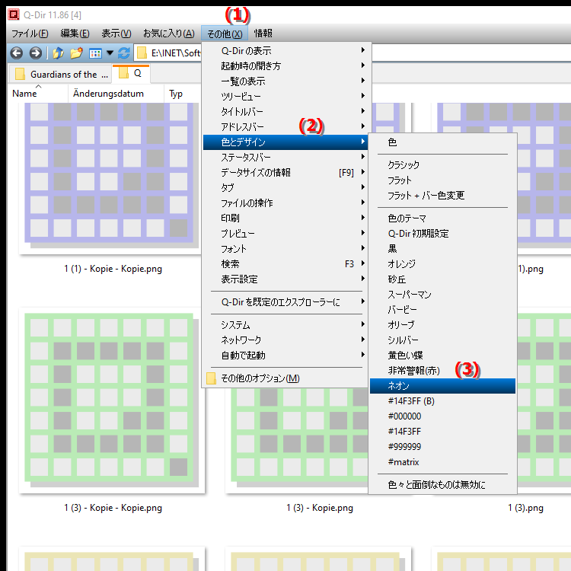The width and height of the screenshot is (571, 571).
Task: Apply 黒 color theme
Action: tap(442, 249)
